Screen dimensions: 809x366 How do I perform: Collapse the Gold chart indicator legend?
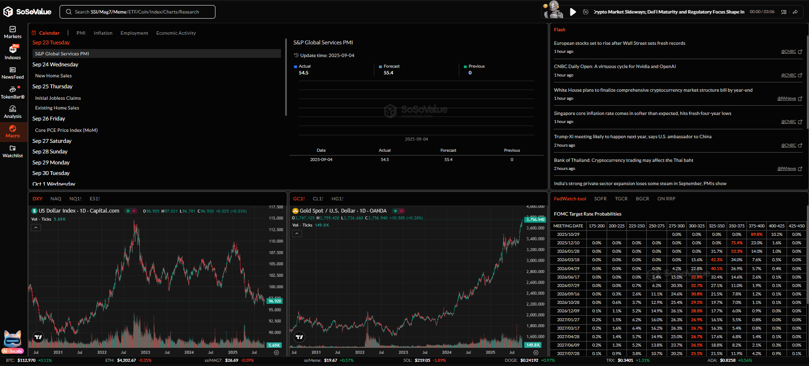point(297,234)
